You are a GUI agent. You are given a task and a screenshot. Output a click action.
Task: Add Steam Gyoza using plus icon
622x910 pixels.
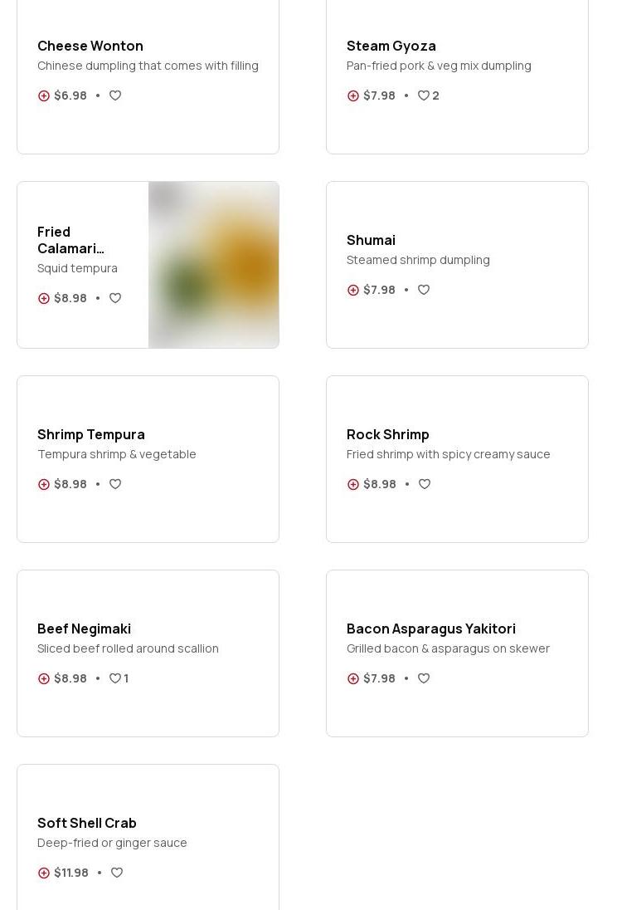tap(353, 95)
